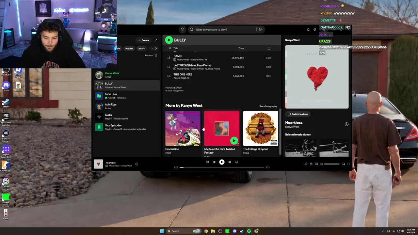Sort by Plays column header
The image size is (418, 235).
(241, 48)
